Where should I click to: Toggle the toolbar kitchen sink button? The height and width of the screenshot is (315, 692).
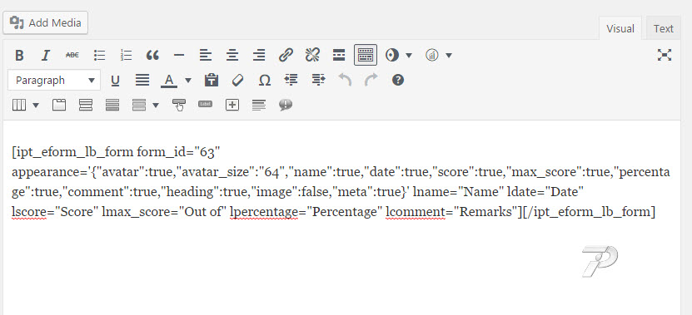tap(366, 55)
